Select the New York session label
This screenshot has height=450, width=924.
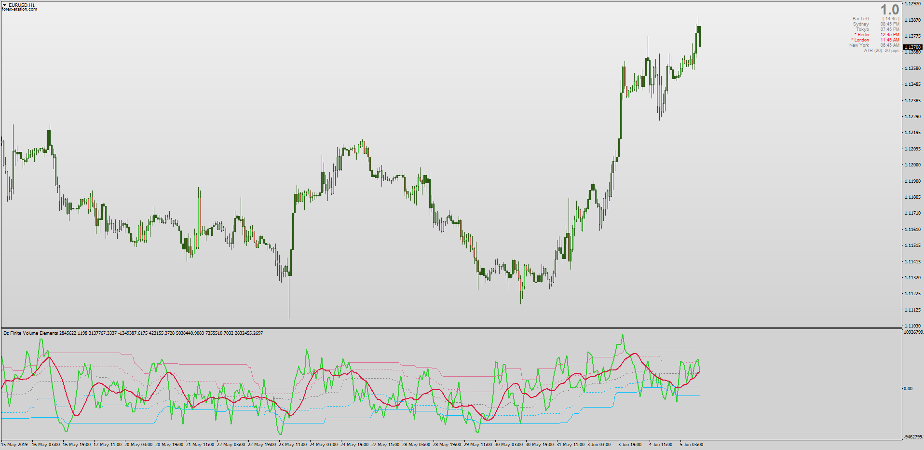coord(859,45)
